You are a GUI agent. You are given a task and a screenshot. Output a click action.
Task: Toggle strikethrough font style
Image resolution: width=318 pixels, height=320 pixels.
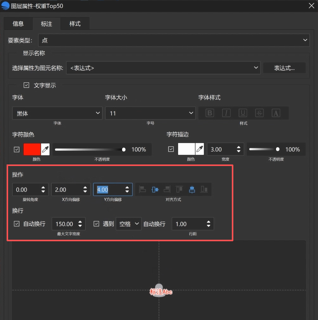click(259, 113)
